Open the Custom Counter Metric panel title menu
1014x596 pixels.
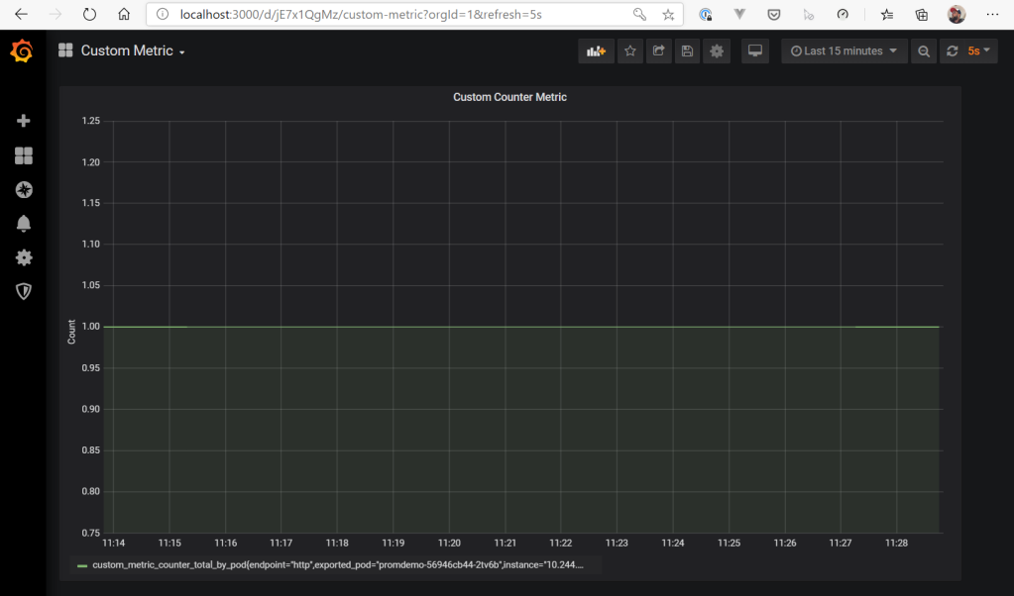point(509,97)
